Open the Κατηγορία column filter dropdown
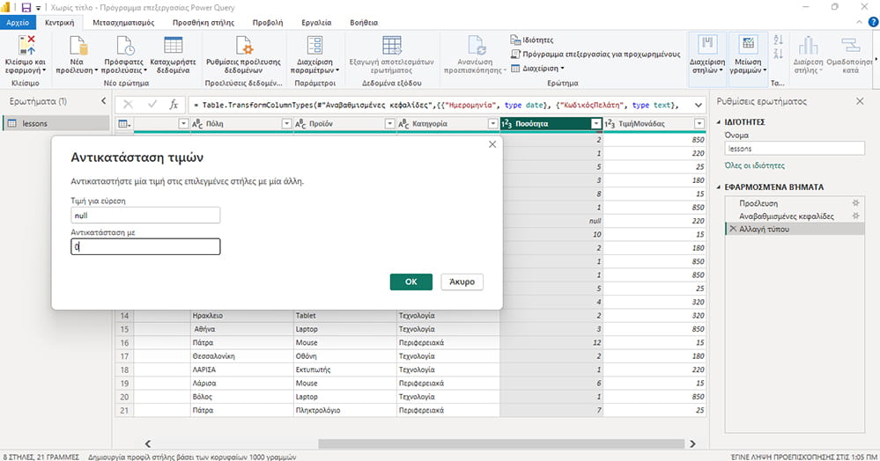The width and height of the screenshot is (880, 461). pyautogui.click(x=492, y=123)
